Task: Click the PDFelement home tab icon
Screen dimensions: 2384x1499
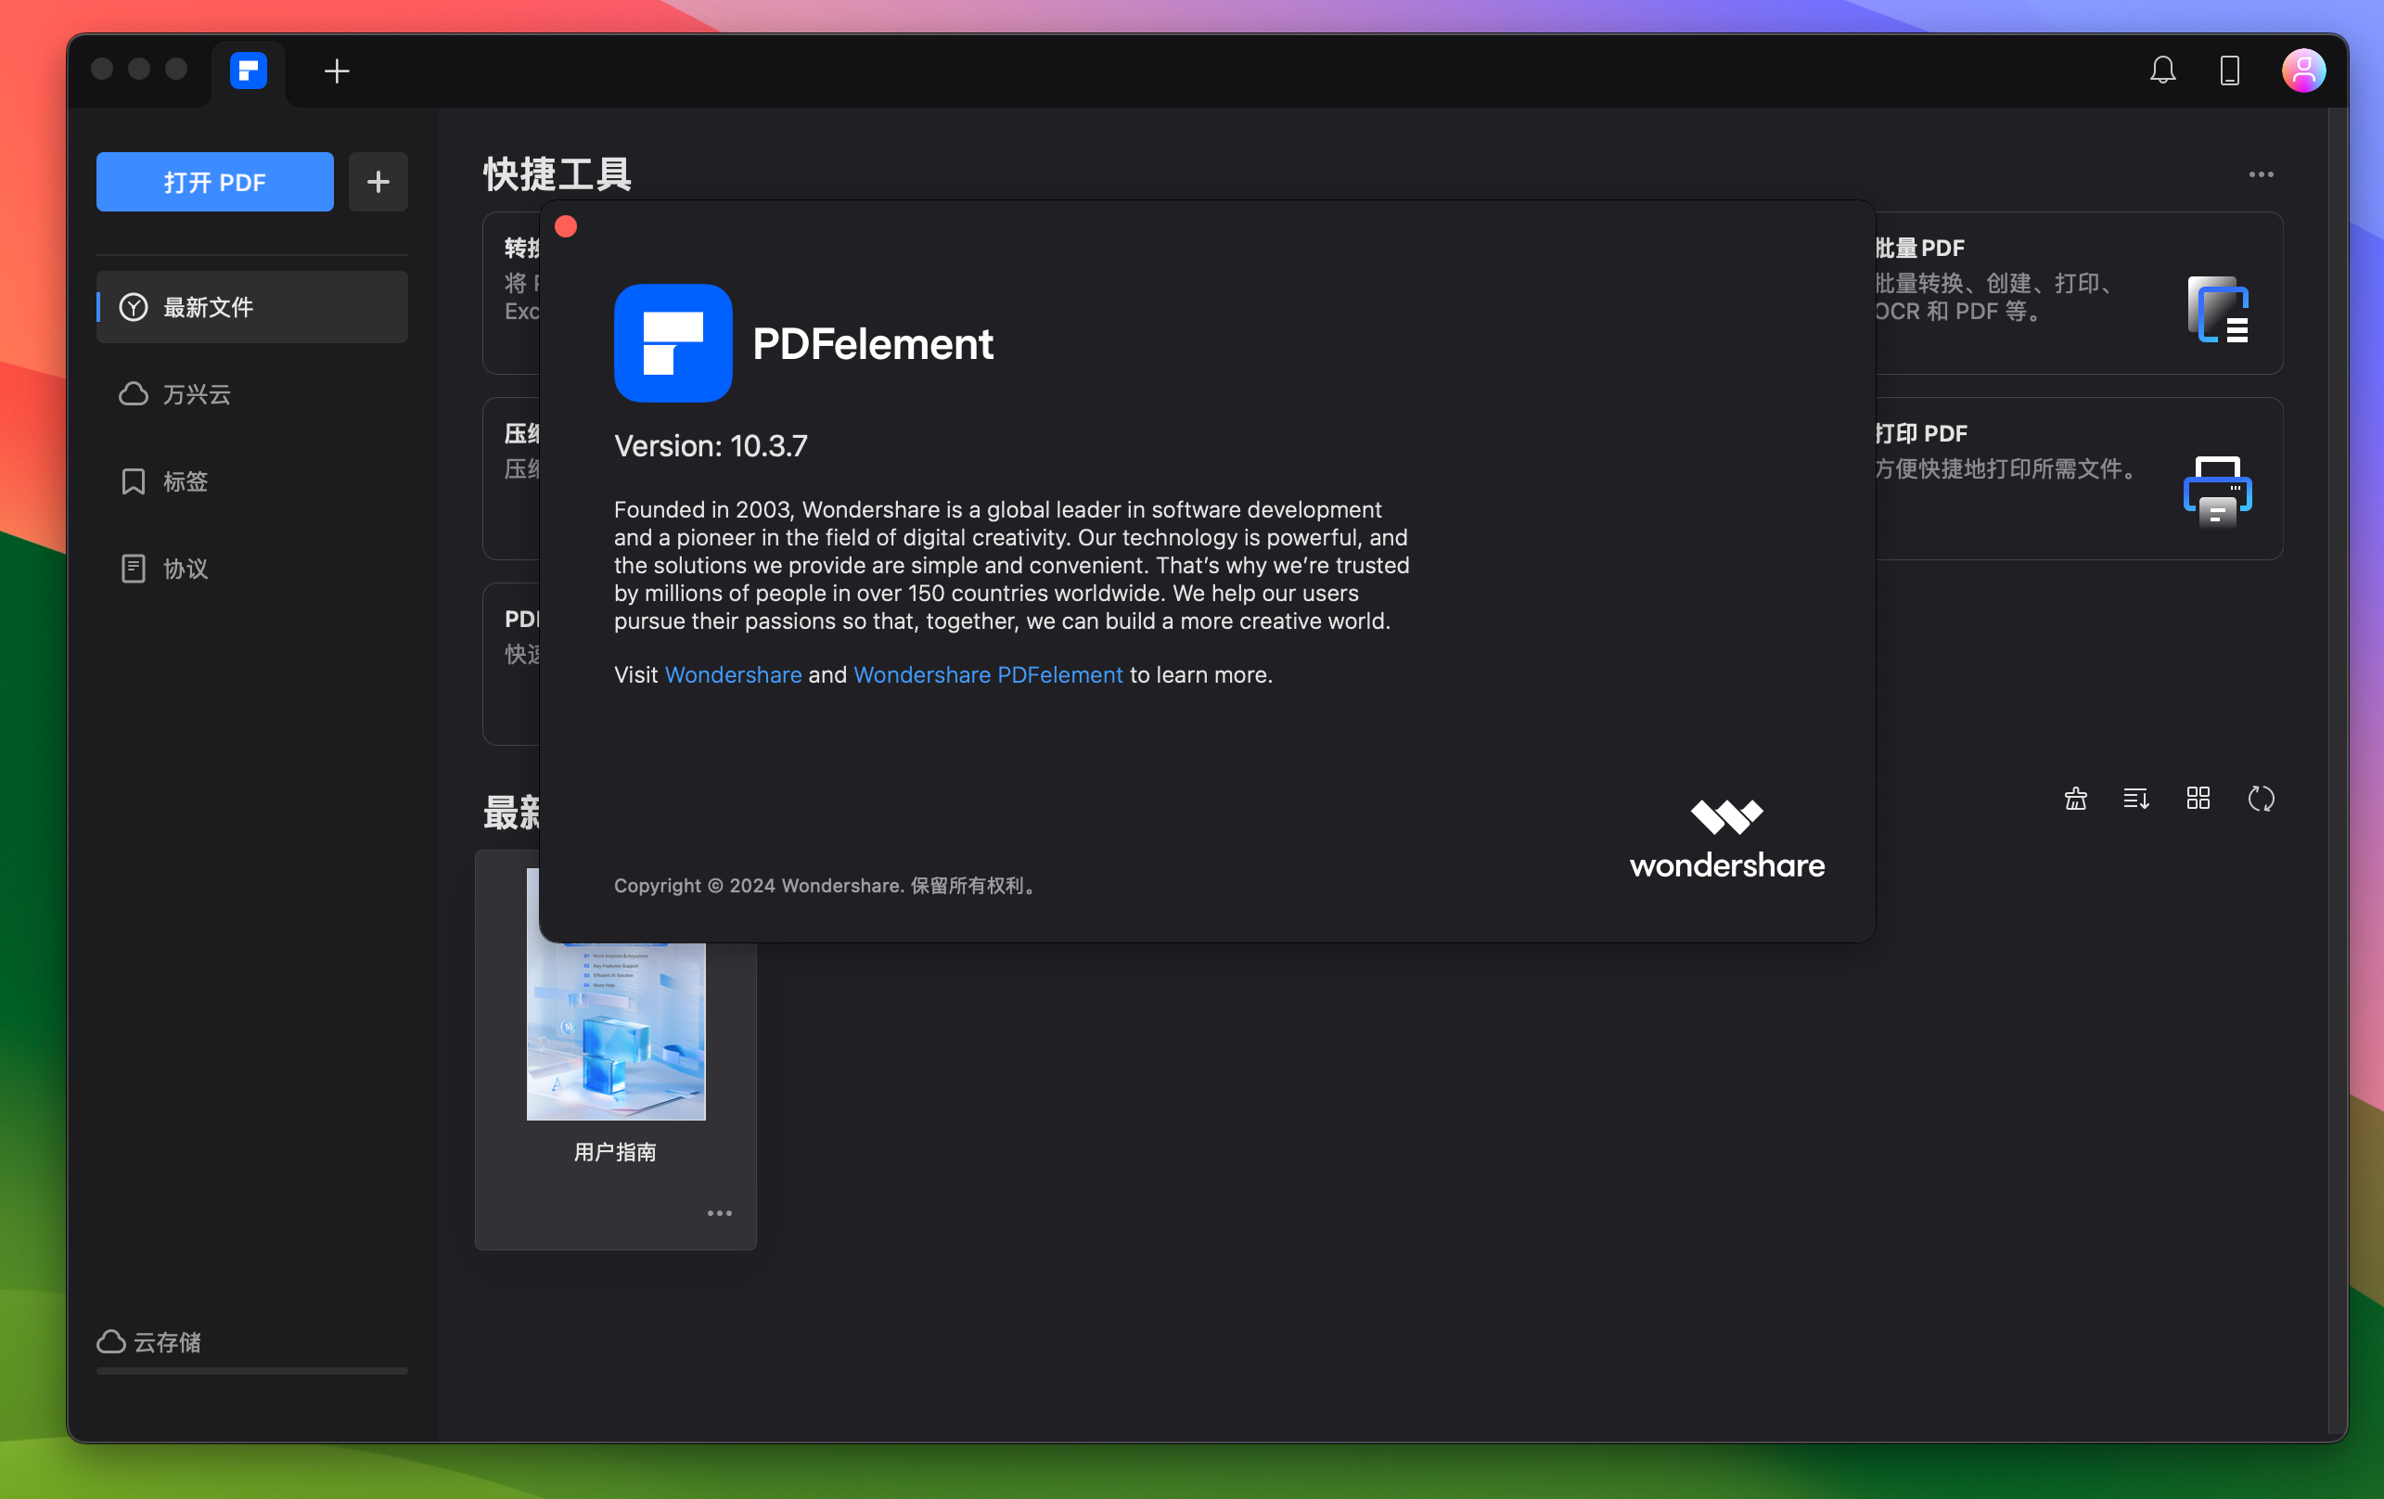Action: (249, 70)
